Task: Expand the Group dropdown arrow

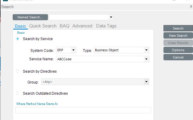Action: point(146,82)
